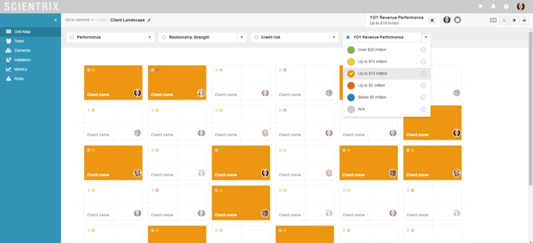Open the sticky note icon
Screen dimensions: 533x243
click(504, 20)
